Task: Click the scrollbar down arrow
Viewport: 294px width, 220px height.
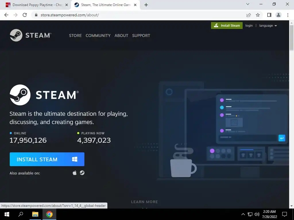Action: 291,206
